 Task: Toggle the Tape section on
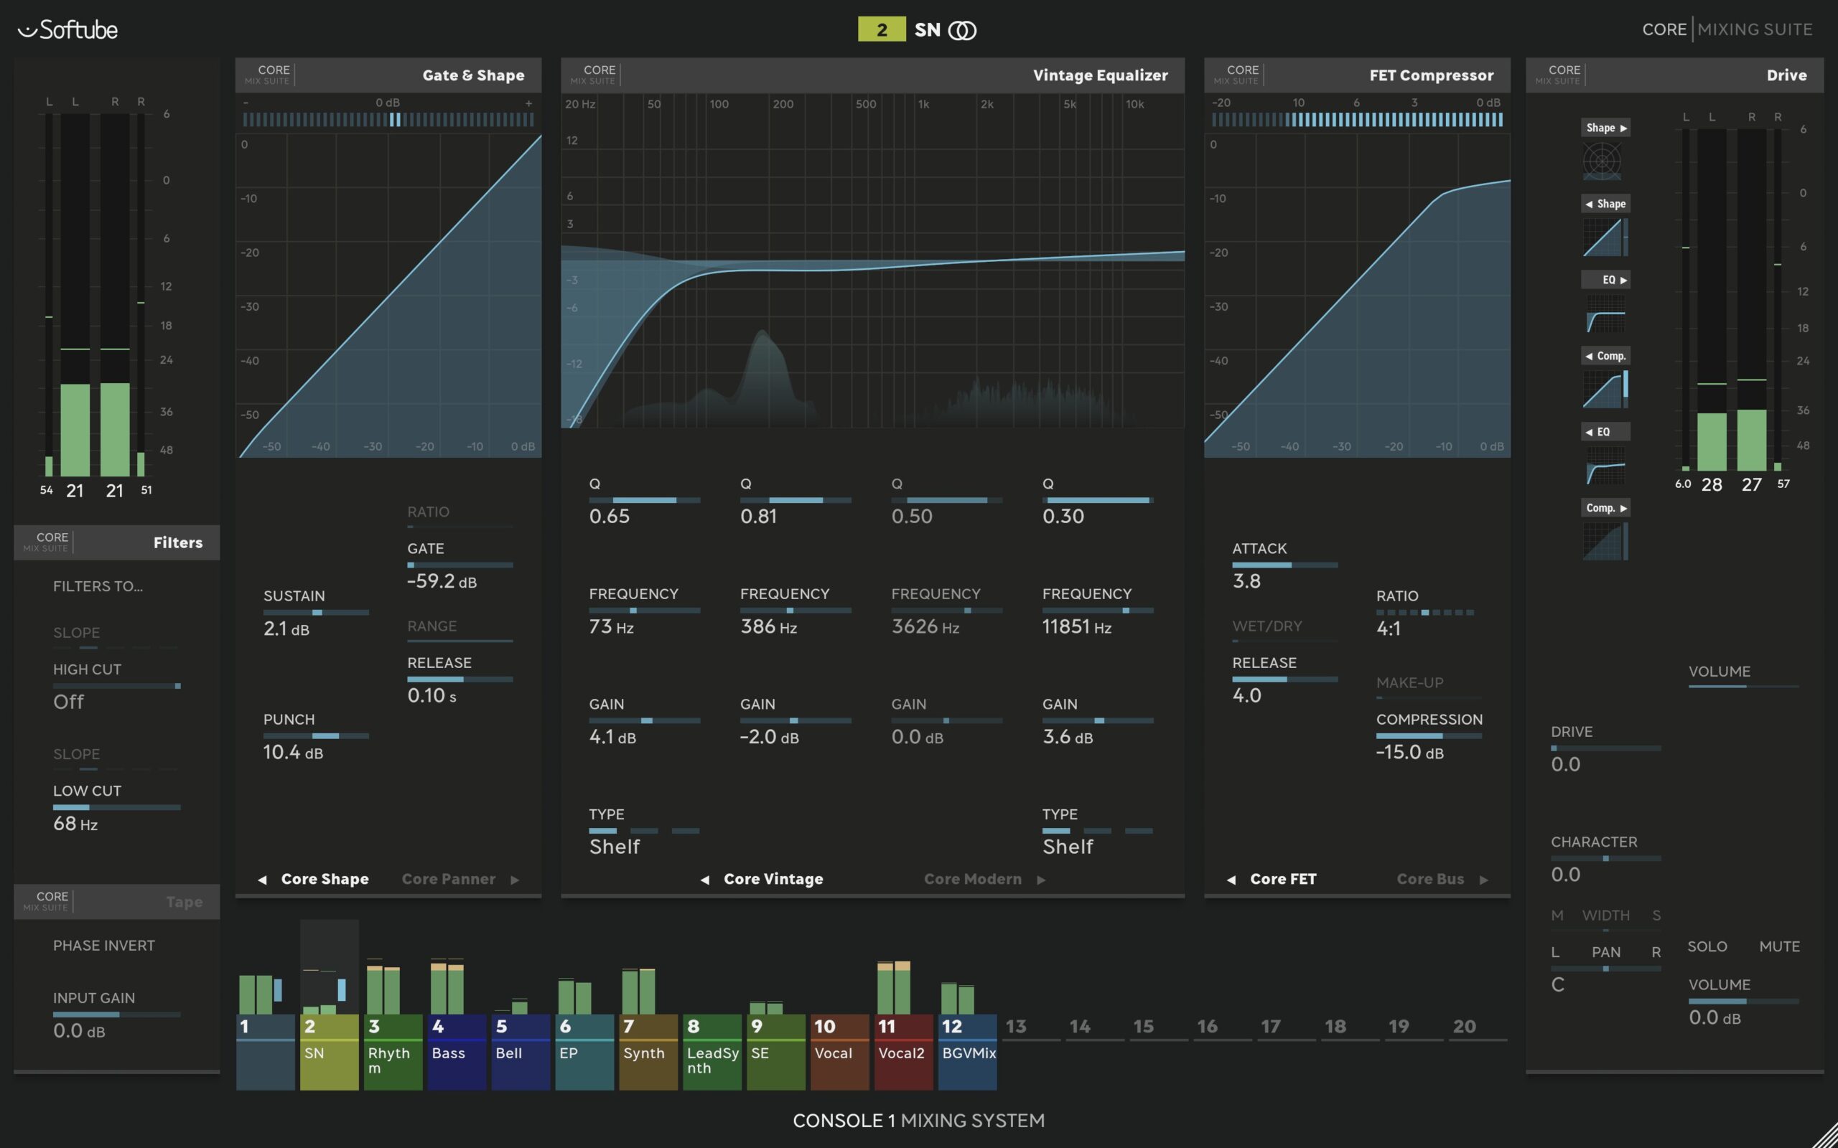coord(117,901)
